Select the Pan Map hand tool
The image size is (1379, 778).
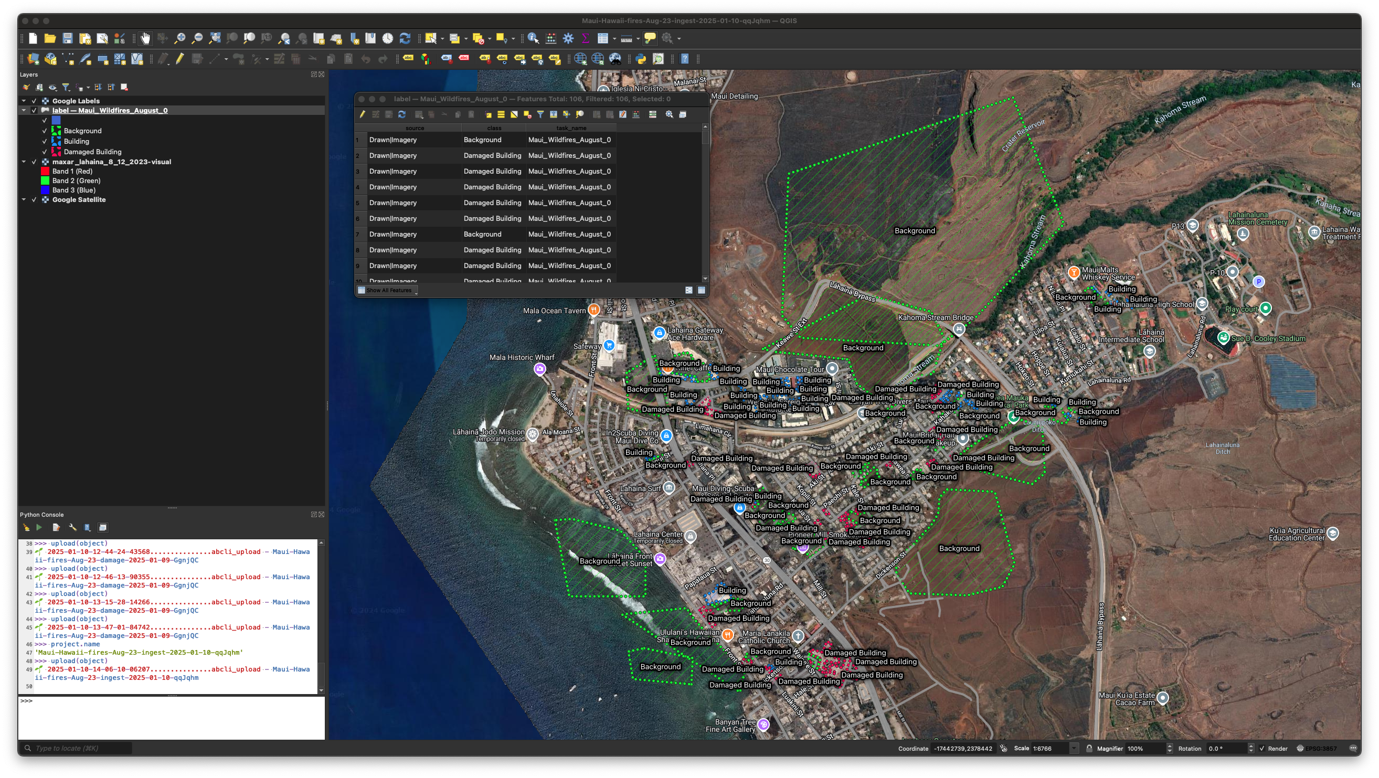pos(145,38)
